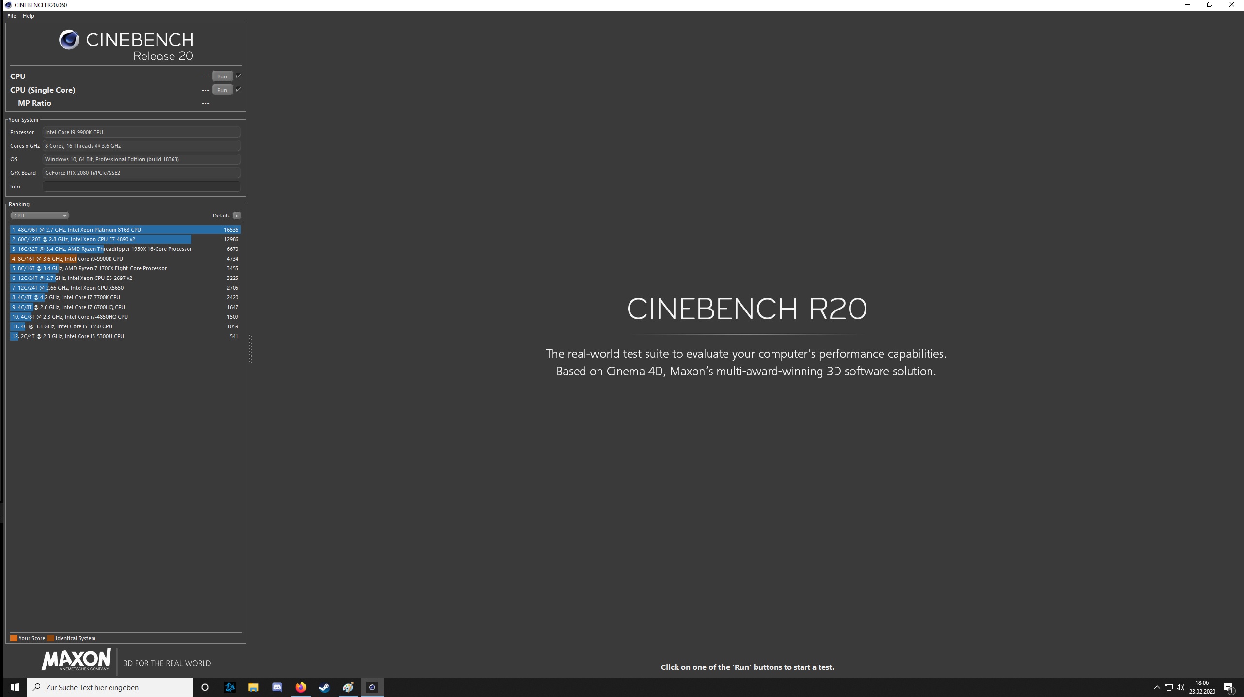Open Battle.net from the taskbar
The width and height of the screenshot is (1244, 697).
230,687
